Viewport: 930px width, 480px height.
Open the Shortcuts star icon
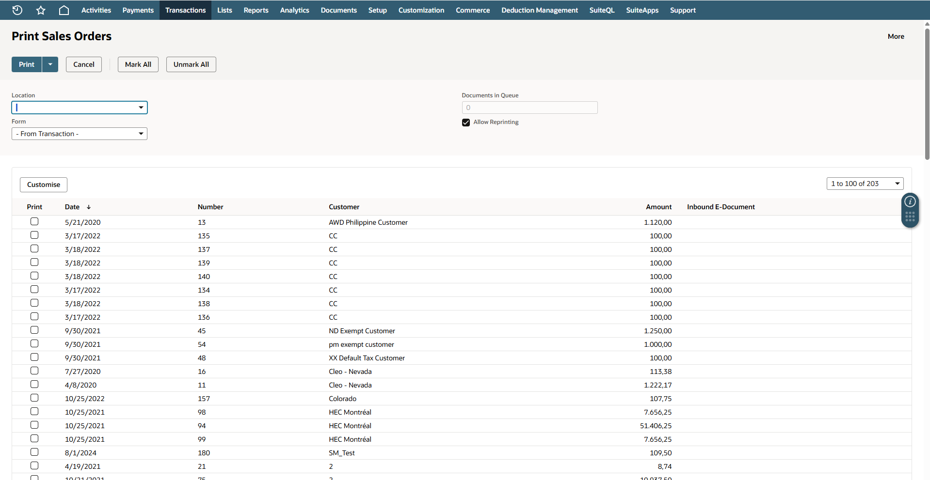click(41, 10)
